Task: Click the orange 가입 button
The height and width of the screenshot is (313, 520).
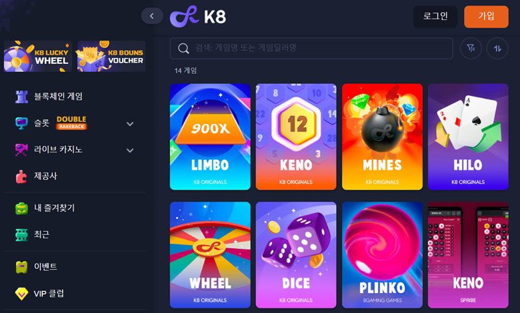Action: click(x=486, y=17)
